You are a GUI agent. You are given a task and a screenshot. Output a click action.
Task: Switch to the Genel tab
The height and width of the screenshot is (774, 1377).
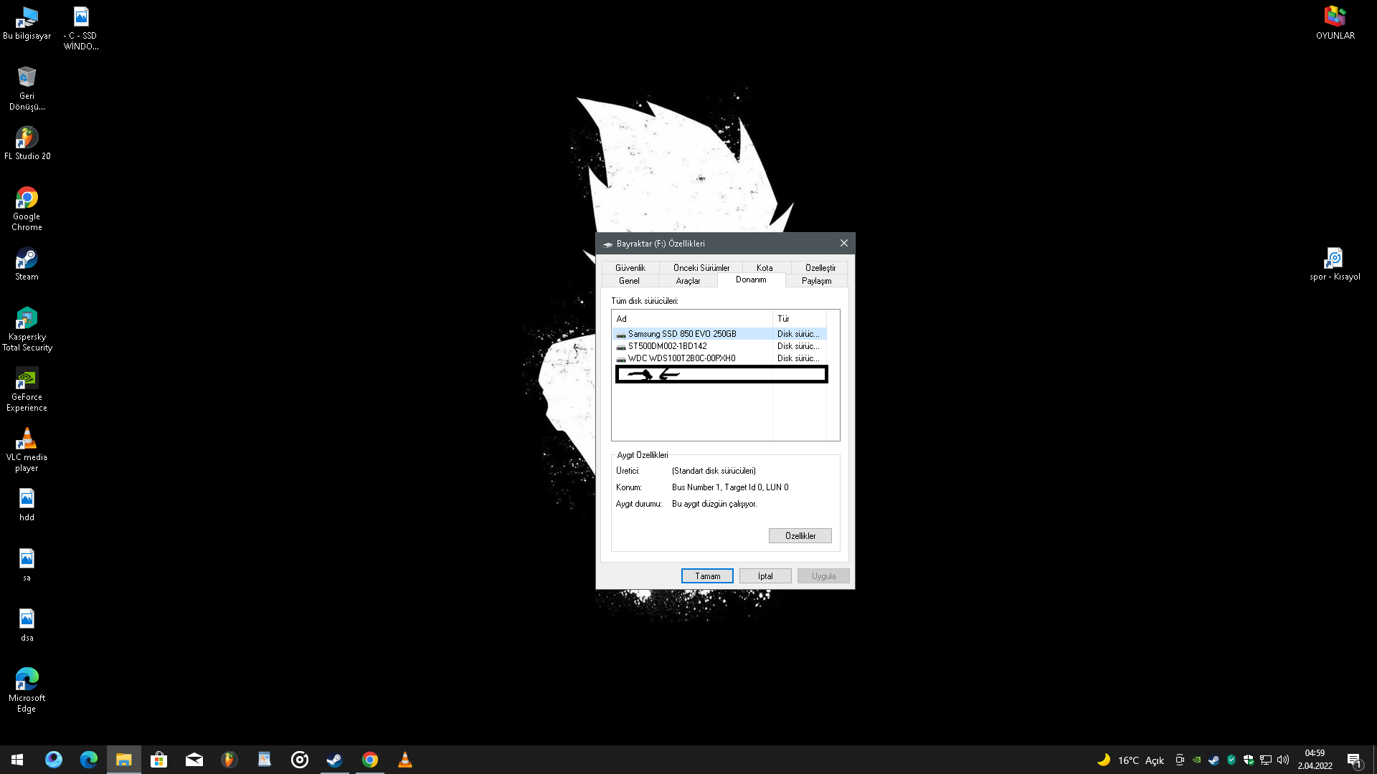coord(629,281)
